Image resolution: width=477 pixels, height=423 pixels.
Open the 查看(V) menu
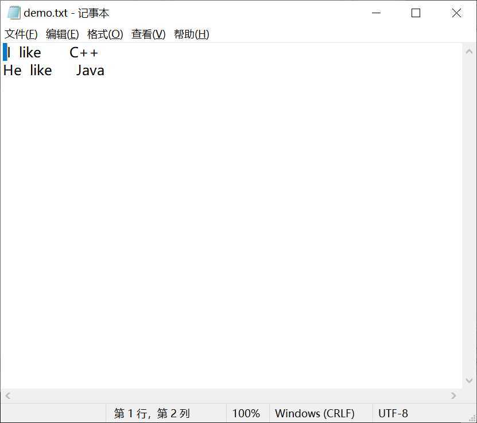[x=149, y=34]
